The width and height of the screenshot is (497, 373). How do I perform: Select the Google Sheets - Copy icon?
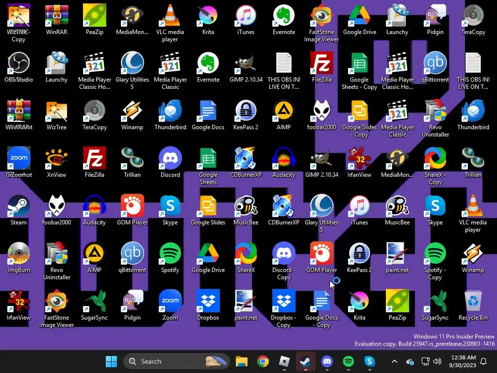coord(359,70)
